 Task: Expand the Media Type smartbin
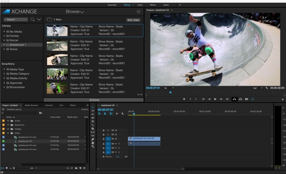point(4,69)
